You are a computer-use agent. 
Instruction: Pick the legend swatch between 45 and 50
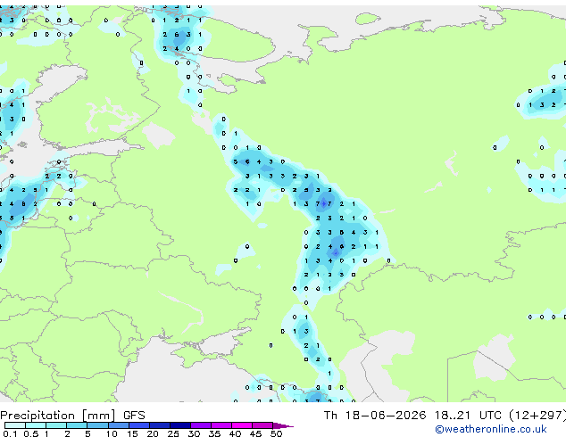[x=262, y=425]
